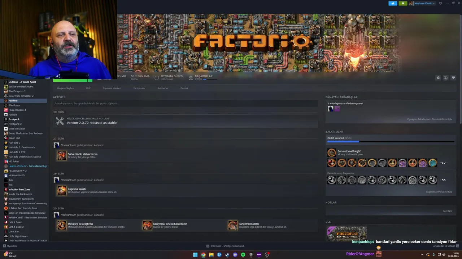This screenshot has height=259, width=462.
Task: Click Yeni Not to add a note
Action: (448, 211)
